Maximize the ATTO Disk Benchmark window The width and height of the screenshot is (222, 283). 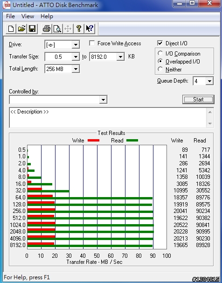[193, 3]
